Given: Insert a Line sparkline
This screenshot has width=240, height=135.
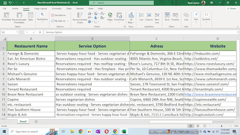Looking at the screenshot, I should [x=141, y=17].
